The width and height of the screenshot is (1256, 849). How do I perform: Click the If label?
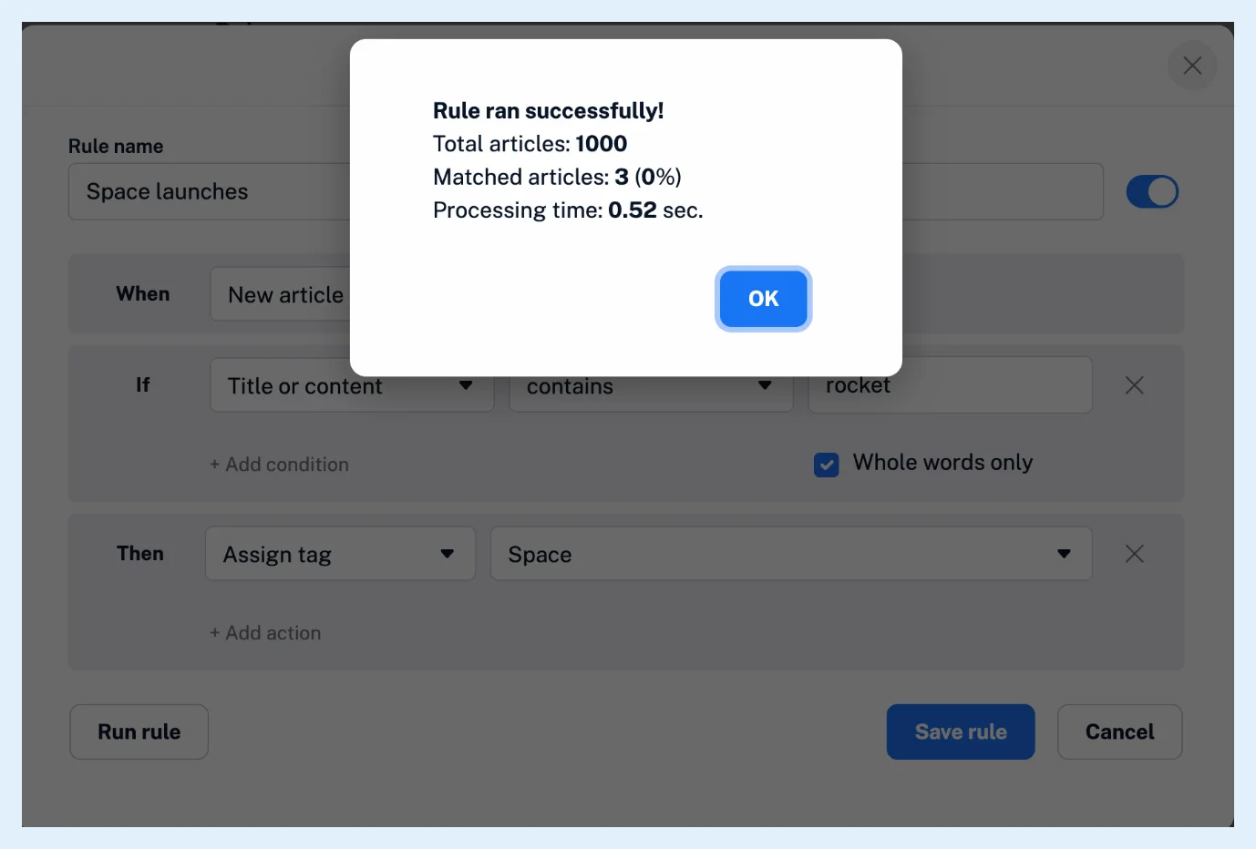143,385
